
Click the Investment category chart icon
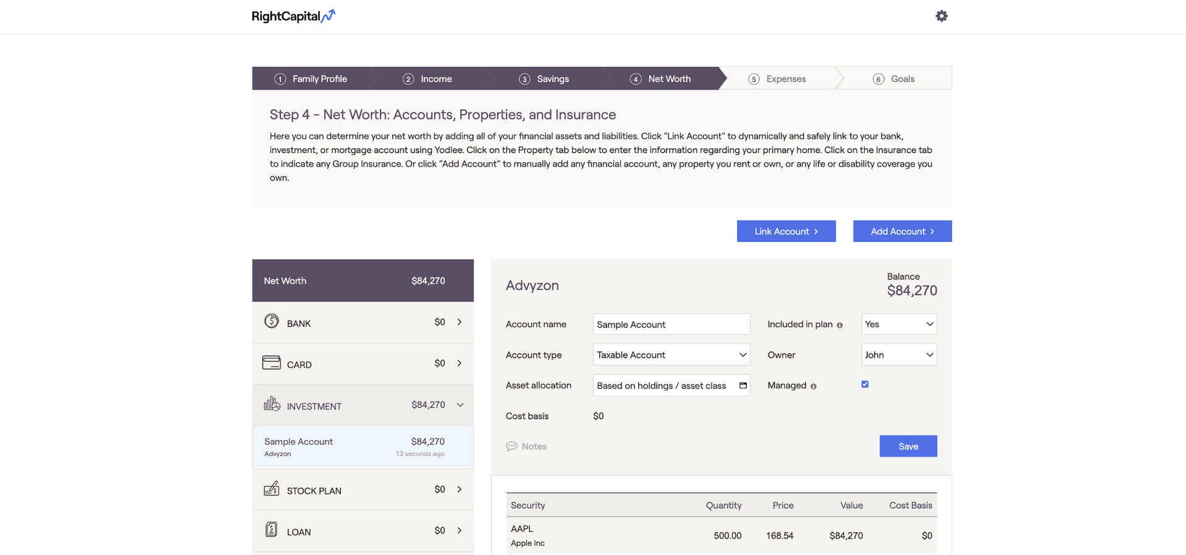(271, 404)
